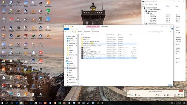This screenshot has height=105, width=187.
Task: Collapse the Load sensor group
Action: (x=146, y=13)
